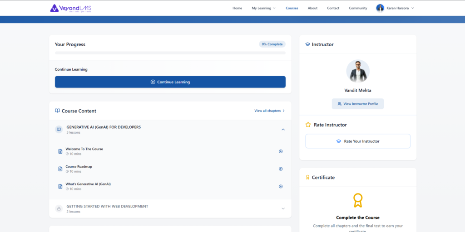Click play icon for What's Generative AI lesson

281,186
